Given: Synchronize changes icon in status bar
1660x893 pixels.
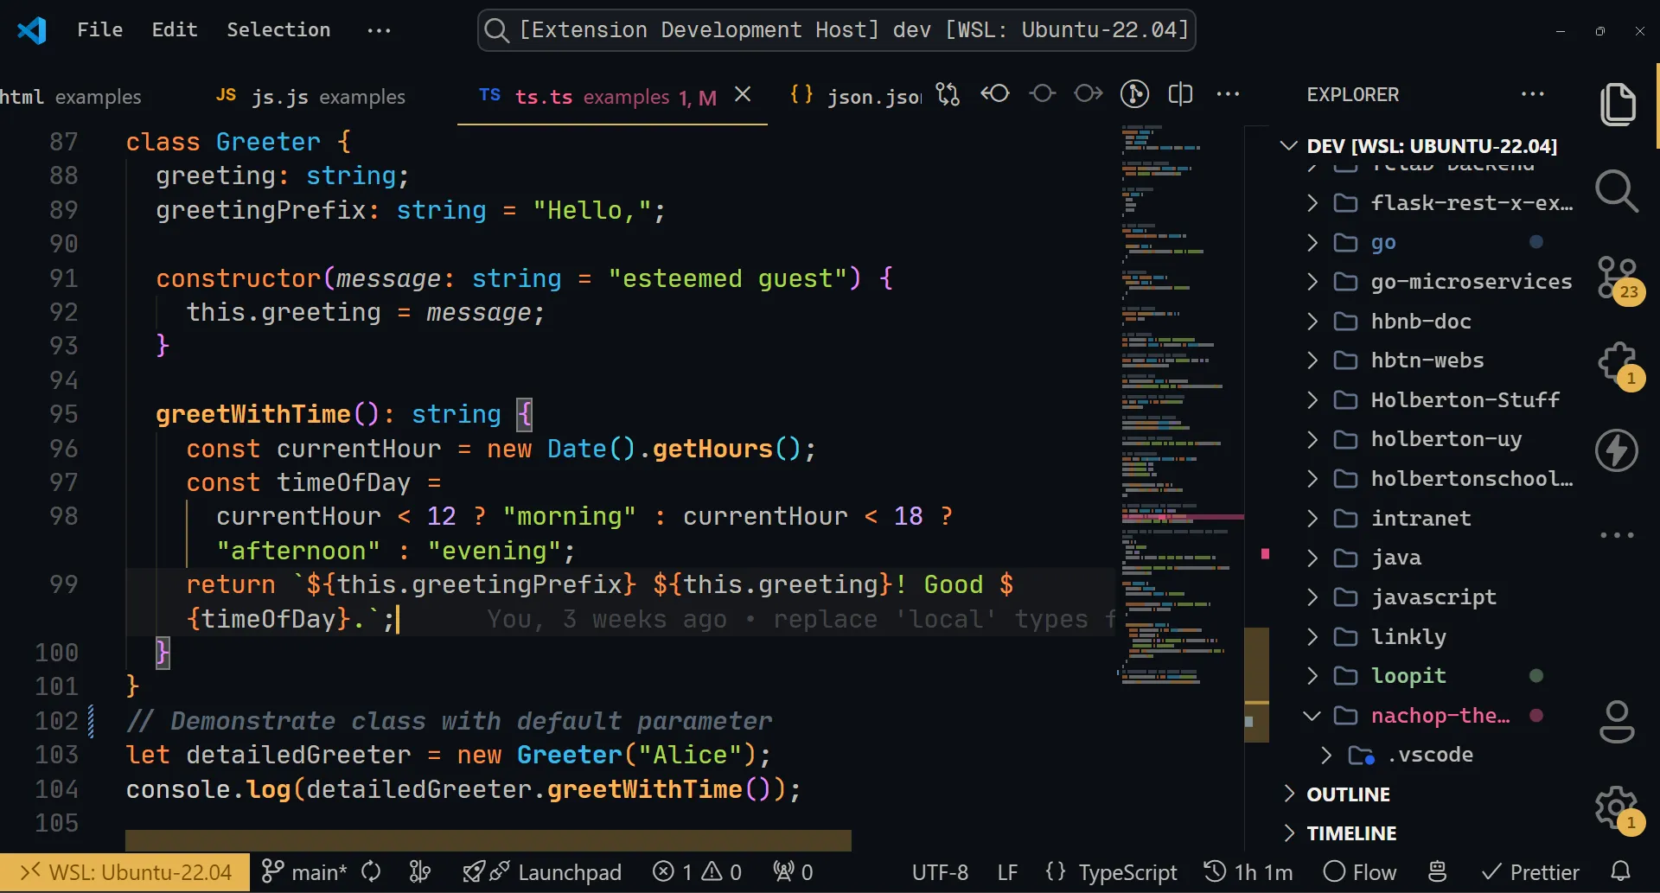Looking at the screenshot, I should click(372, 872).
